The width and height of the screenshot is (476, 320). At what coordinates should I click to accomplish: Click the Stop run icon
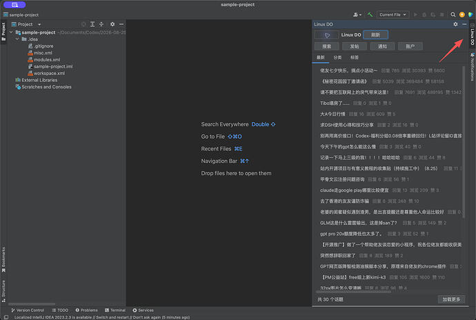click(x=442, y=14)
